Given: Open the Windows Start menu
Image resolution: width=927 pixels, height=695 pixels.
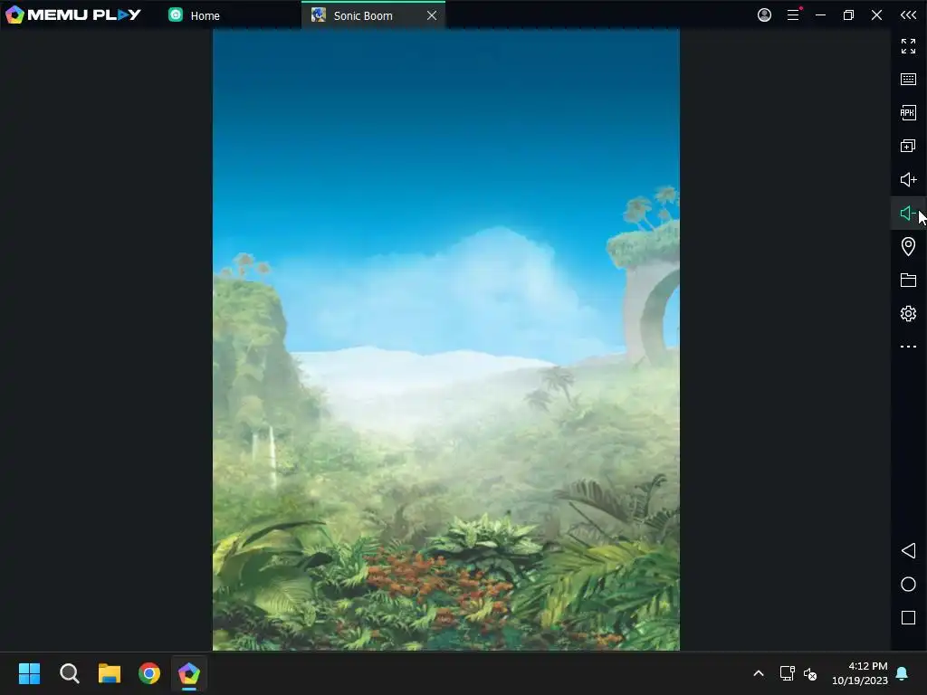Looking at the screenshot, I should (x=30, y=673).
